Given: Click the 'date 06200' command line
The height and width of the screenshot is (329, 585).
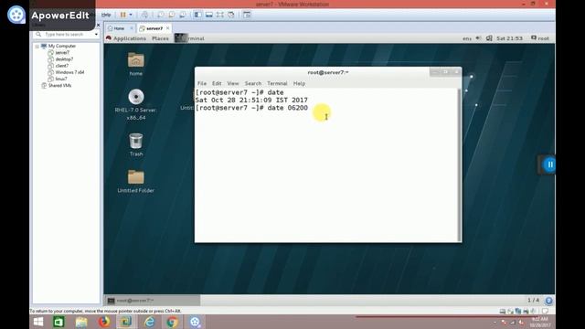Looking at the screenshot, I should [252, 108].
